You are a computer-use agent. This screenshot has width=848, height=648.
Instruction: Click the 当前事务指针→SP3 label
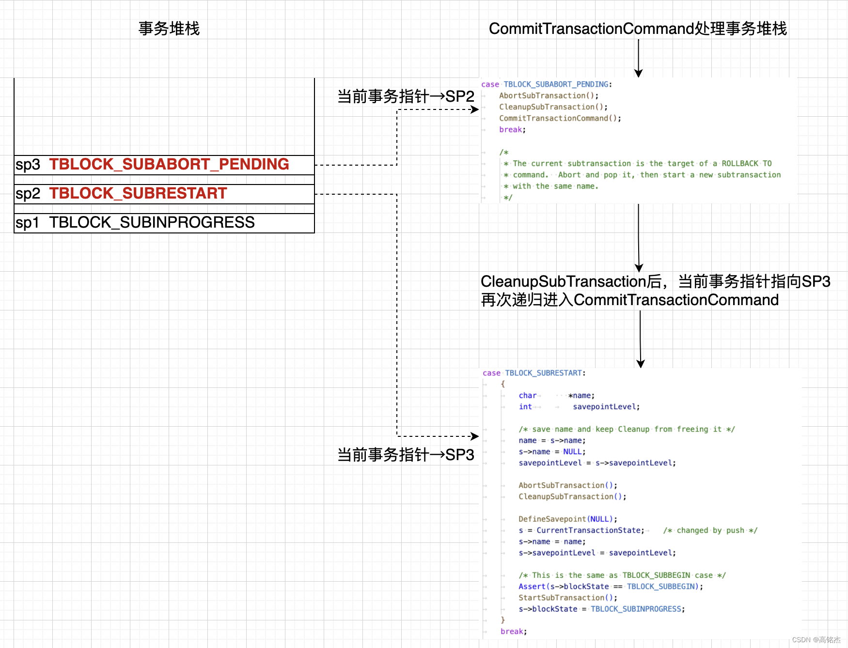406,455
